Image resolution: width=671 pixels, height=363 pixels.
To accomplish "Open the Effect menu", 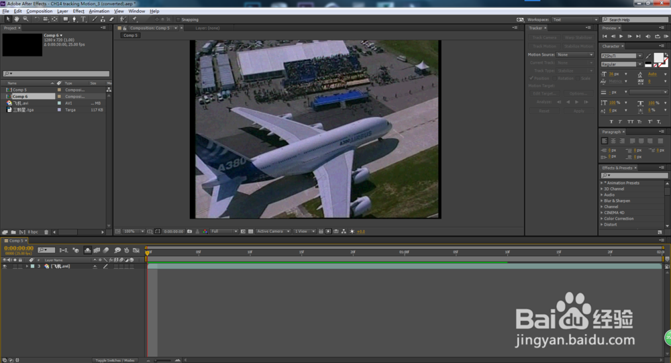I will pyautogui.click(x=79, y=11).
